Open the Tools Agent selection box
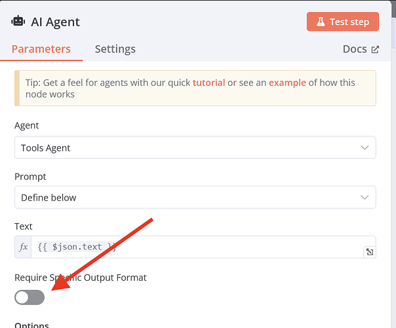The image size is (396, 328). click(184, 148)
